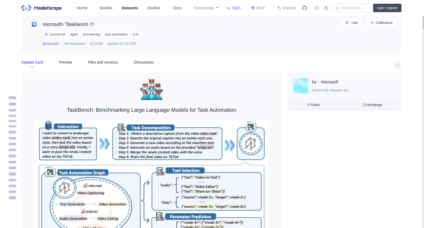Image resolution: width=424 pixels, height=228 pixels.
Task: Click the TaskBench overview diagram image
Action: [152, 174]
